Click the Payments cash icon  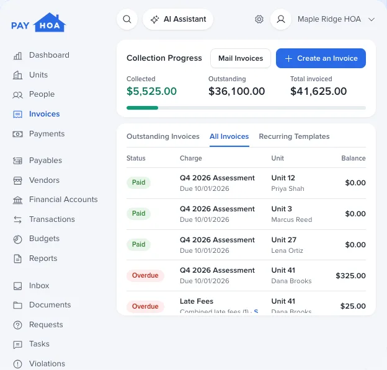[x=17, y=134]
